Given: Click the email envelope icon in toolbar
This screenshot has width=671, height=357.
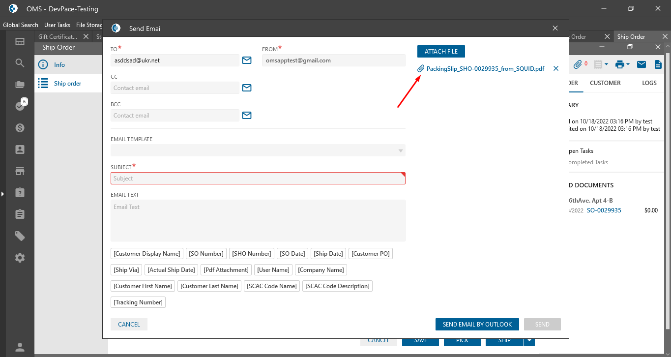Looking at the screenshot, I should (642, 64).
